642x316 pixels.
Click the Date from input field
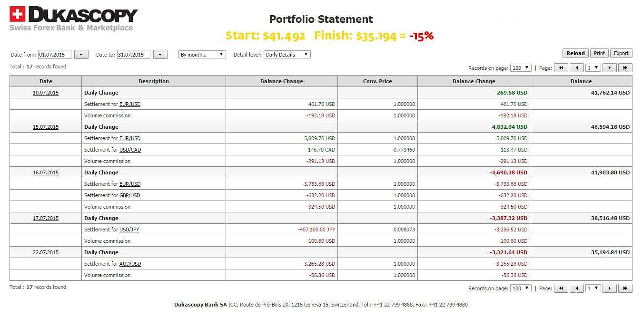pyautogui.click(x=55, y=55)
